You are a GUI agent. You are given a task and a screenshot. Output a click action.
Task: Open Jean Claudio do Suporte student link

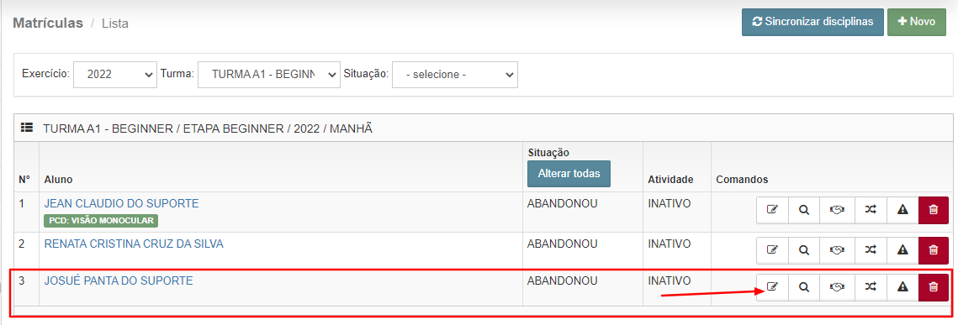[122, 204]
